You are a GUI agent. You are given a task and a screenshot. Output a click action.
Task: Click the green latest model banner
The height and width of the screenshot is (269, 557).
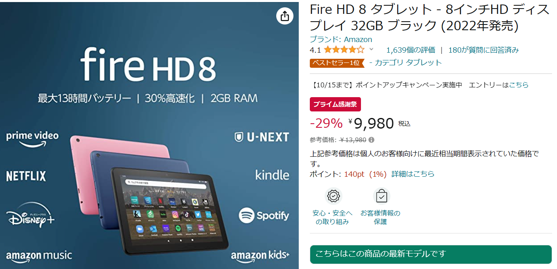click(x=431, y=254)
